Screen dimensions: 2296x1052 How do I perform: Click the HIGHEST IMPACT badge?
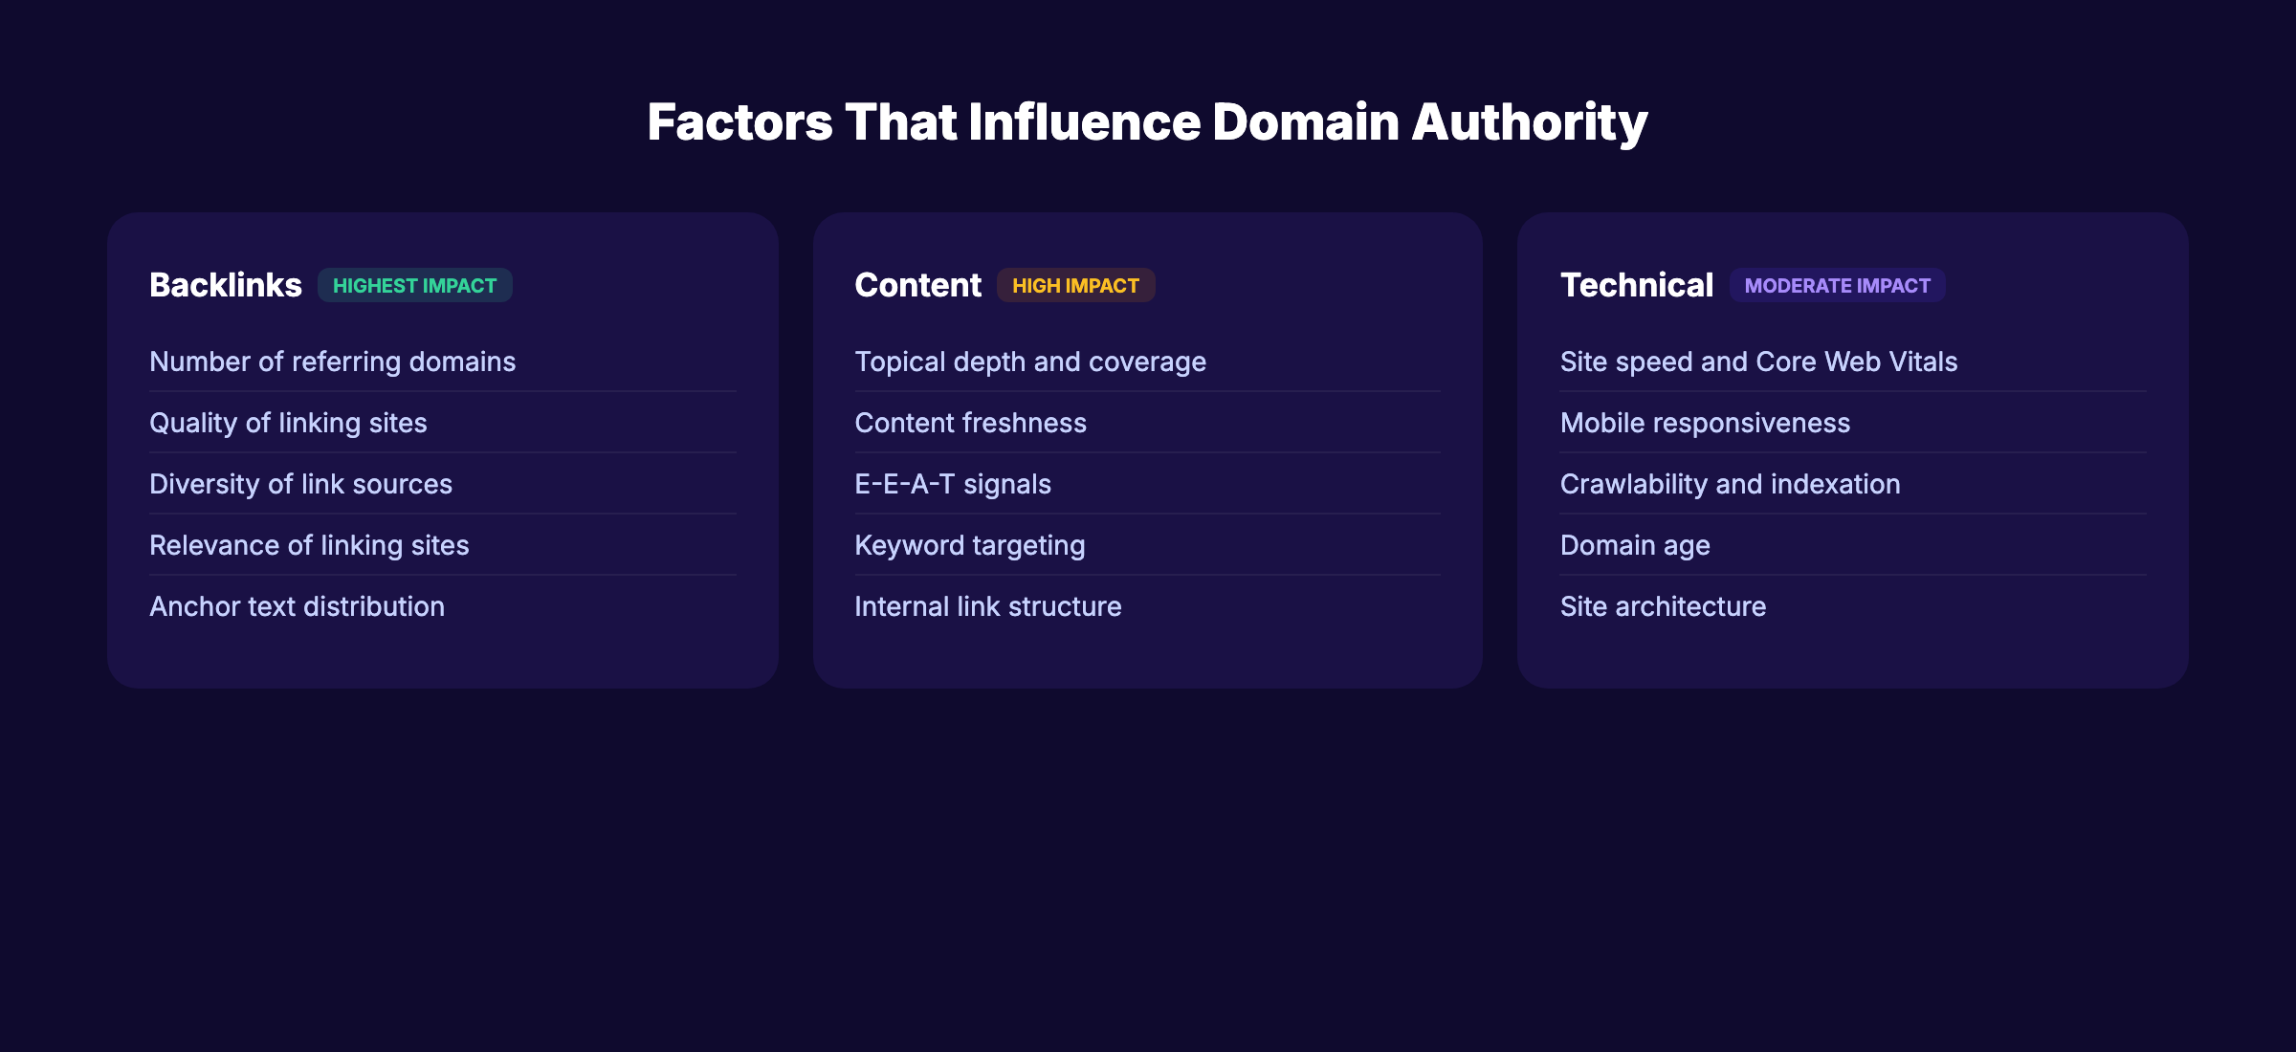click(415, 285)
